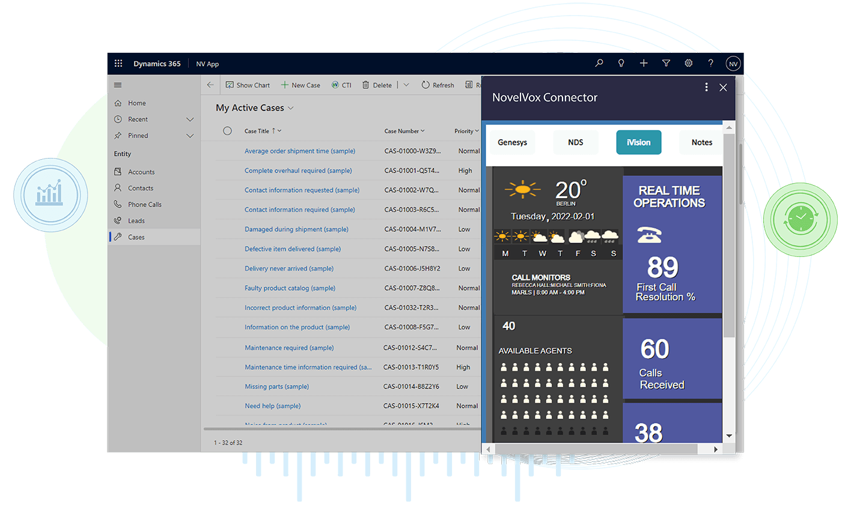The image size is (851, 505).
Task: Click the Recent clock icon in sidebar
Action: [118, 119]
